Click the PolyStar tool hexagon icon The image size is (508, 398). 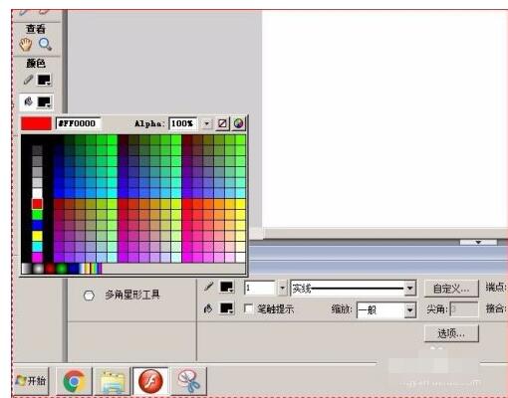click(x=89, y=296)
